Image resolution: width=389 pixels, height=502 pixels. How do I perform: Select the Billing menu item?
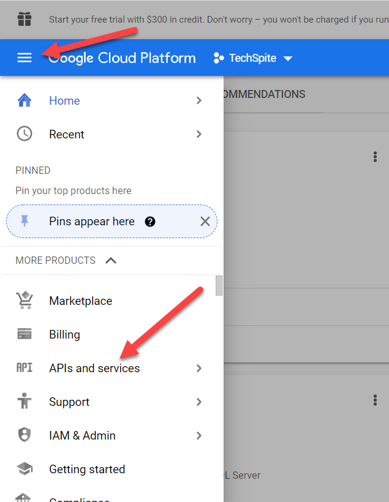point(64,334)
